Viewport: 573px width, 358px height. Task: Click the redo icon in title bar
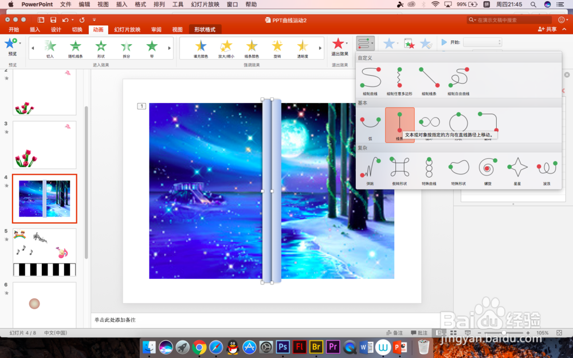[x=82, y=19]
